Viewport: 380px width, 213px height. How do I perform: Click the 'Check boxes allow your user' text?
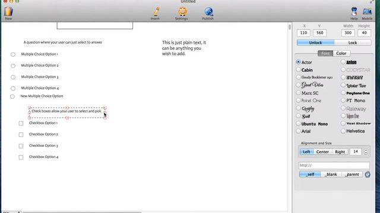click(66, 111)
